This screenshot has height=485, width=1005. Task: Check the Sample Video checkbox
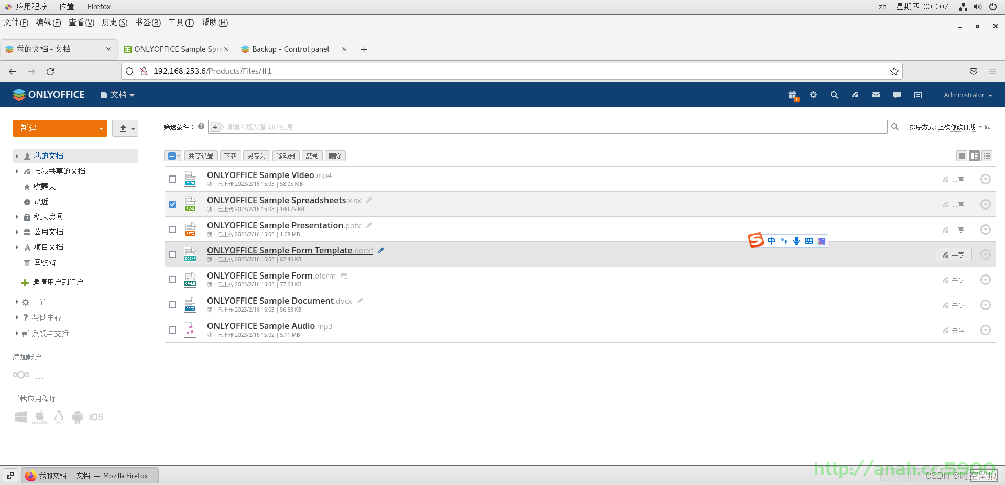tap(172, 179)
